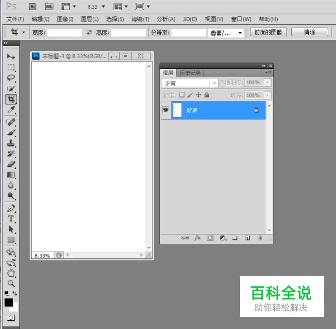
Task: Select the 3D Camera Rotate tool
Action: point(11,263)
